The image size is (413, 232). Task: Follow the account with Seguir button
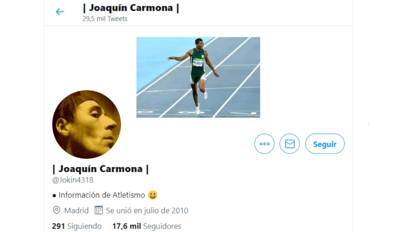click(x=325, y=144)
